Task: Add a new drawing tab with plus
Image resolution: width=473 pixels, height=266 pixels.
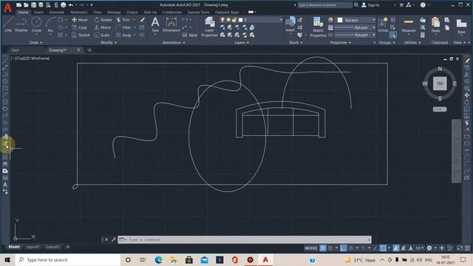Action: tap(89, 50)
